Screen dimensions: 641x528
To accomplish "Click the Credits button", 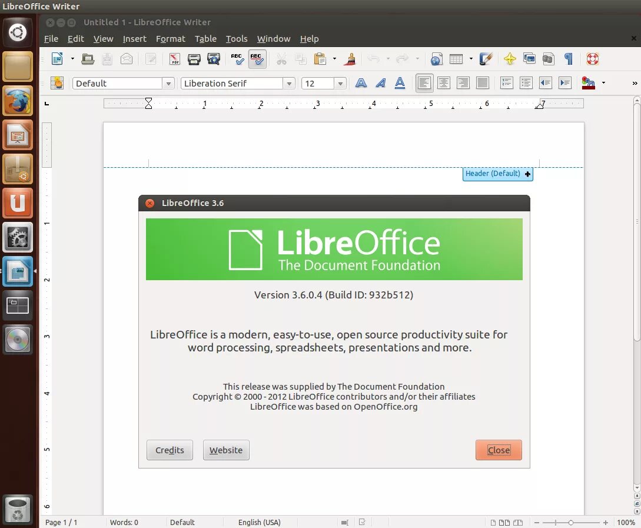I will [x=170, y=450].
